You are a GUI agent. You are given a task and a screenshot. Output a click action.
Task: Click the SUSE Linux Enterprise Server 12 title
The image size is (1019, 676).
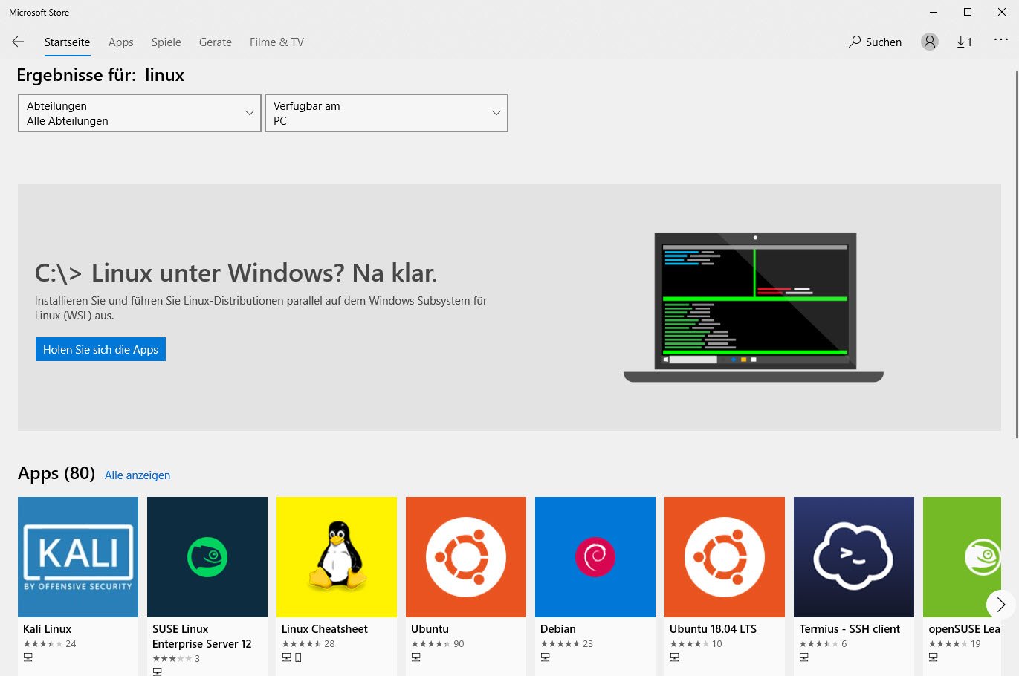(202, 637)
